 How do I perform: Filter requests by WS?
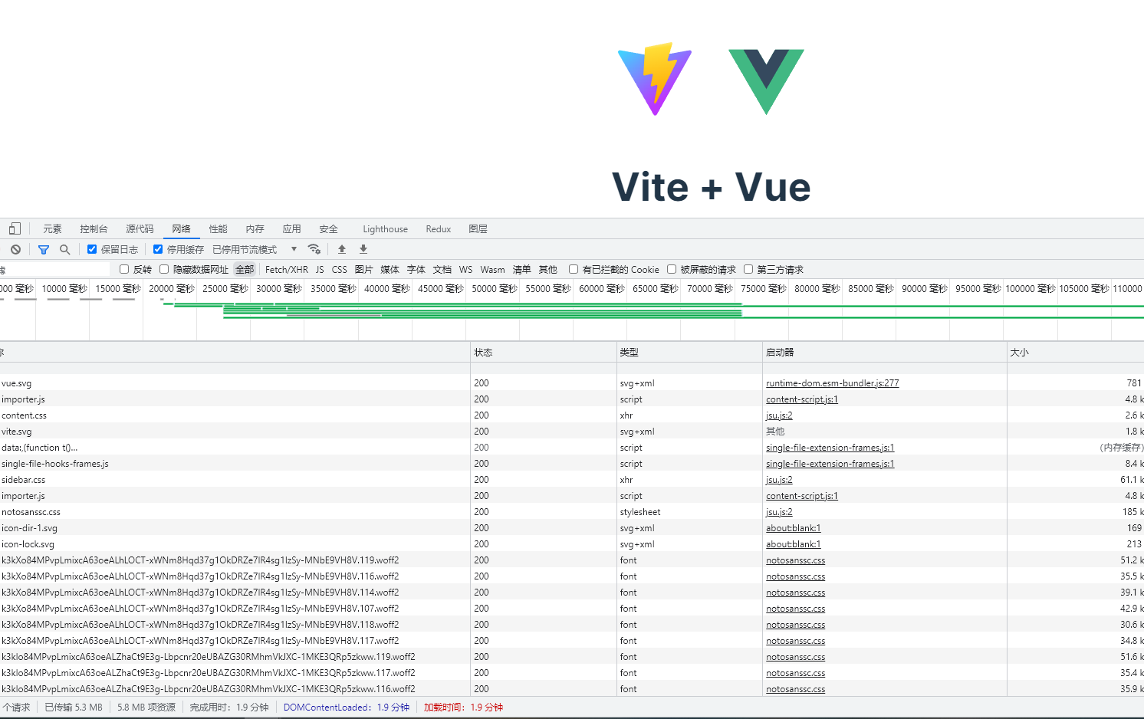(465, 269)
